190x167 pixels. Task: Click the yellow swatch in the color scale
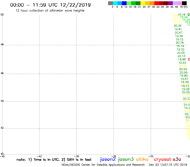coord(143,3)
